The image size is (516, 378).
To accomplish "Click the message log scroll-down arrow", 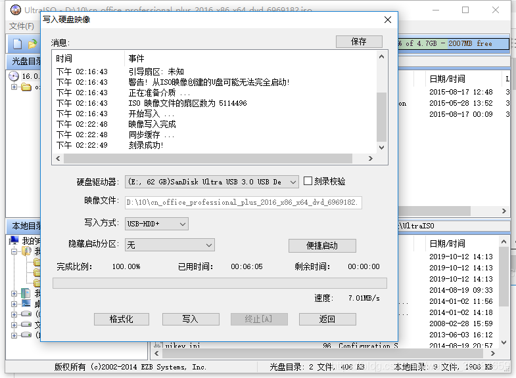I will [381, 148].
